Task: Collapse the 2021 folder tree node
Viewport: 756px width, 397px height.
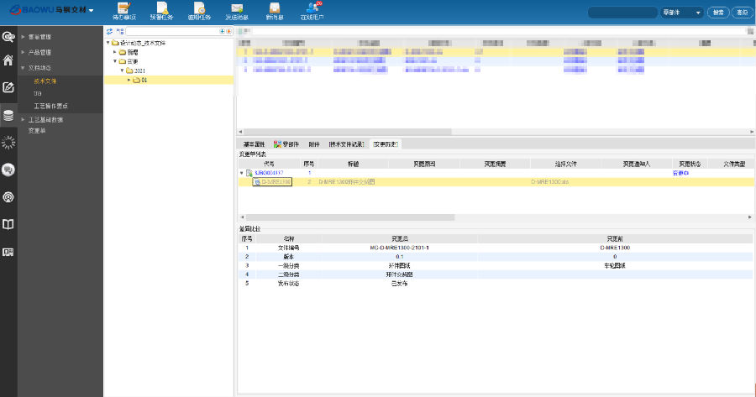Action: (x=122, y=71)
